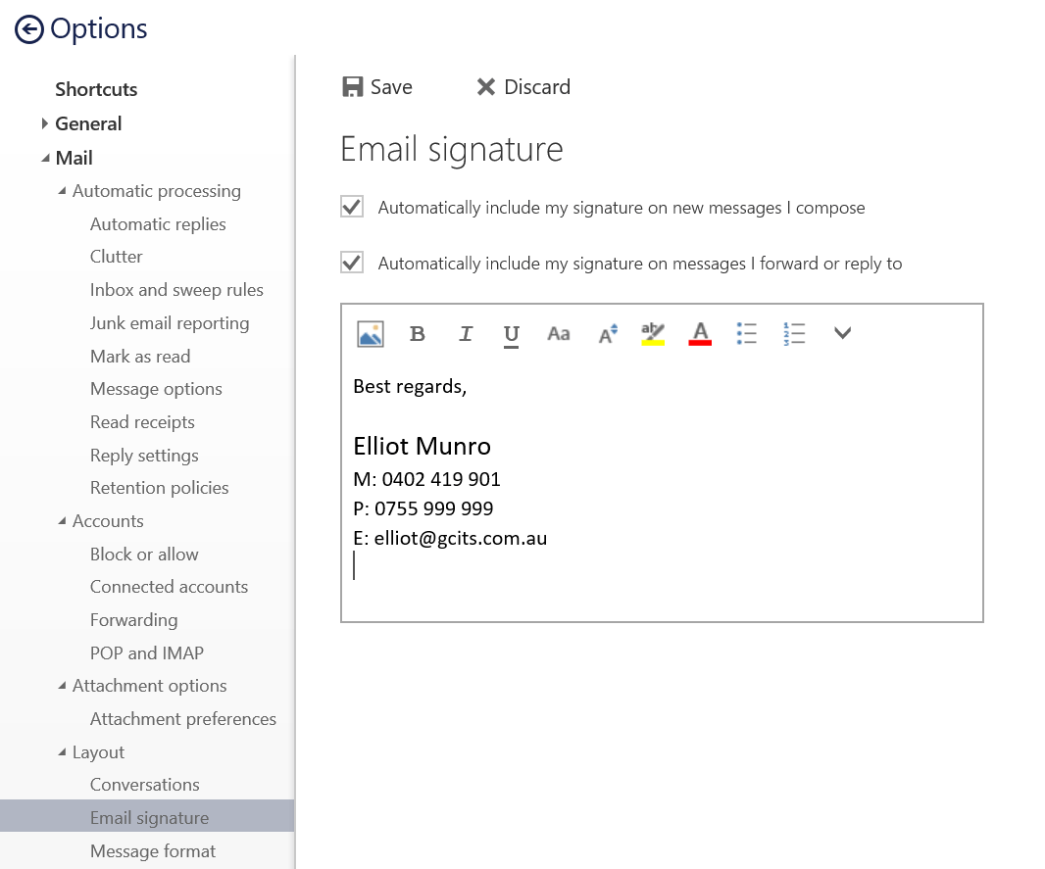Insert a bulleted list
1045x869 pixels.
(746, 334)
